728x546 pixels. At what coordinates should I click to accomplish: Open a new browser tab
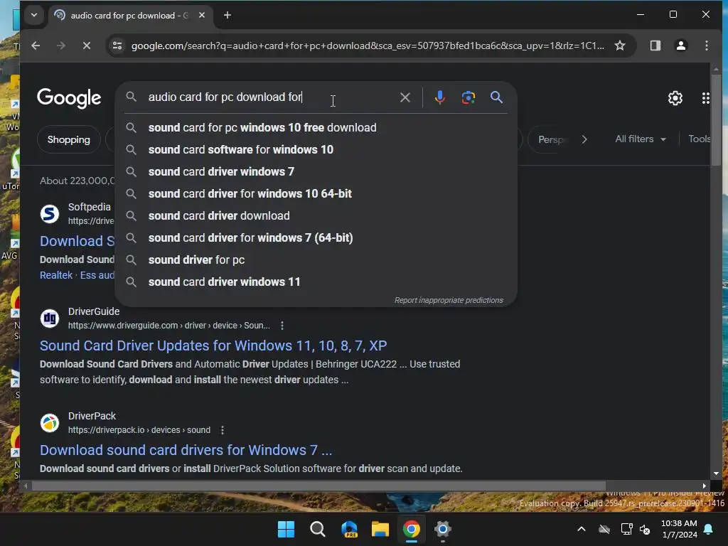(227, 16)
